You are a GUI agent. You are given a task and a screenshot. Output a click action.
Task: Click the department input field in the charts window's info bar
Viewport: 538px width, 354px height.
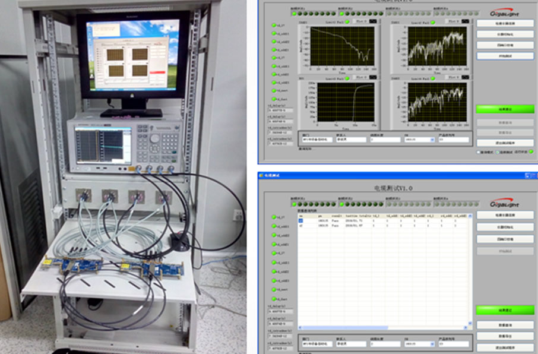317,140
